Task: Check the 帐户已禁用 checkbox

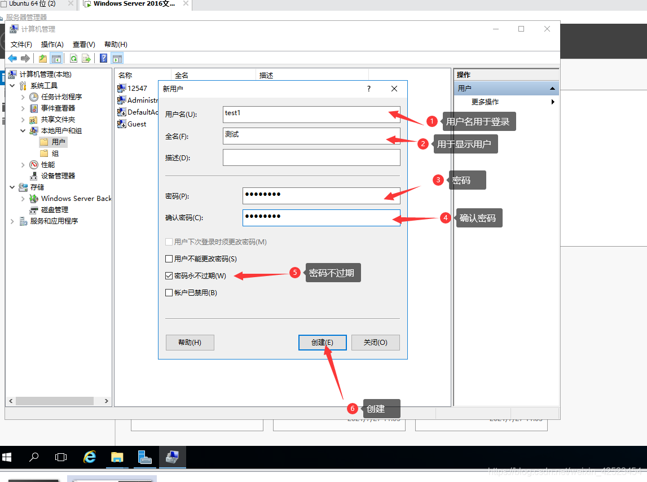Action: 169,293
